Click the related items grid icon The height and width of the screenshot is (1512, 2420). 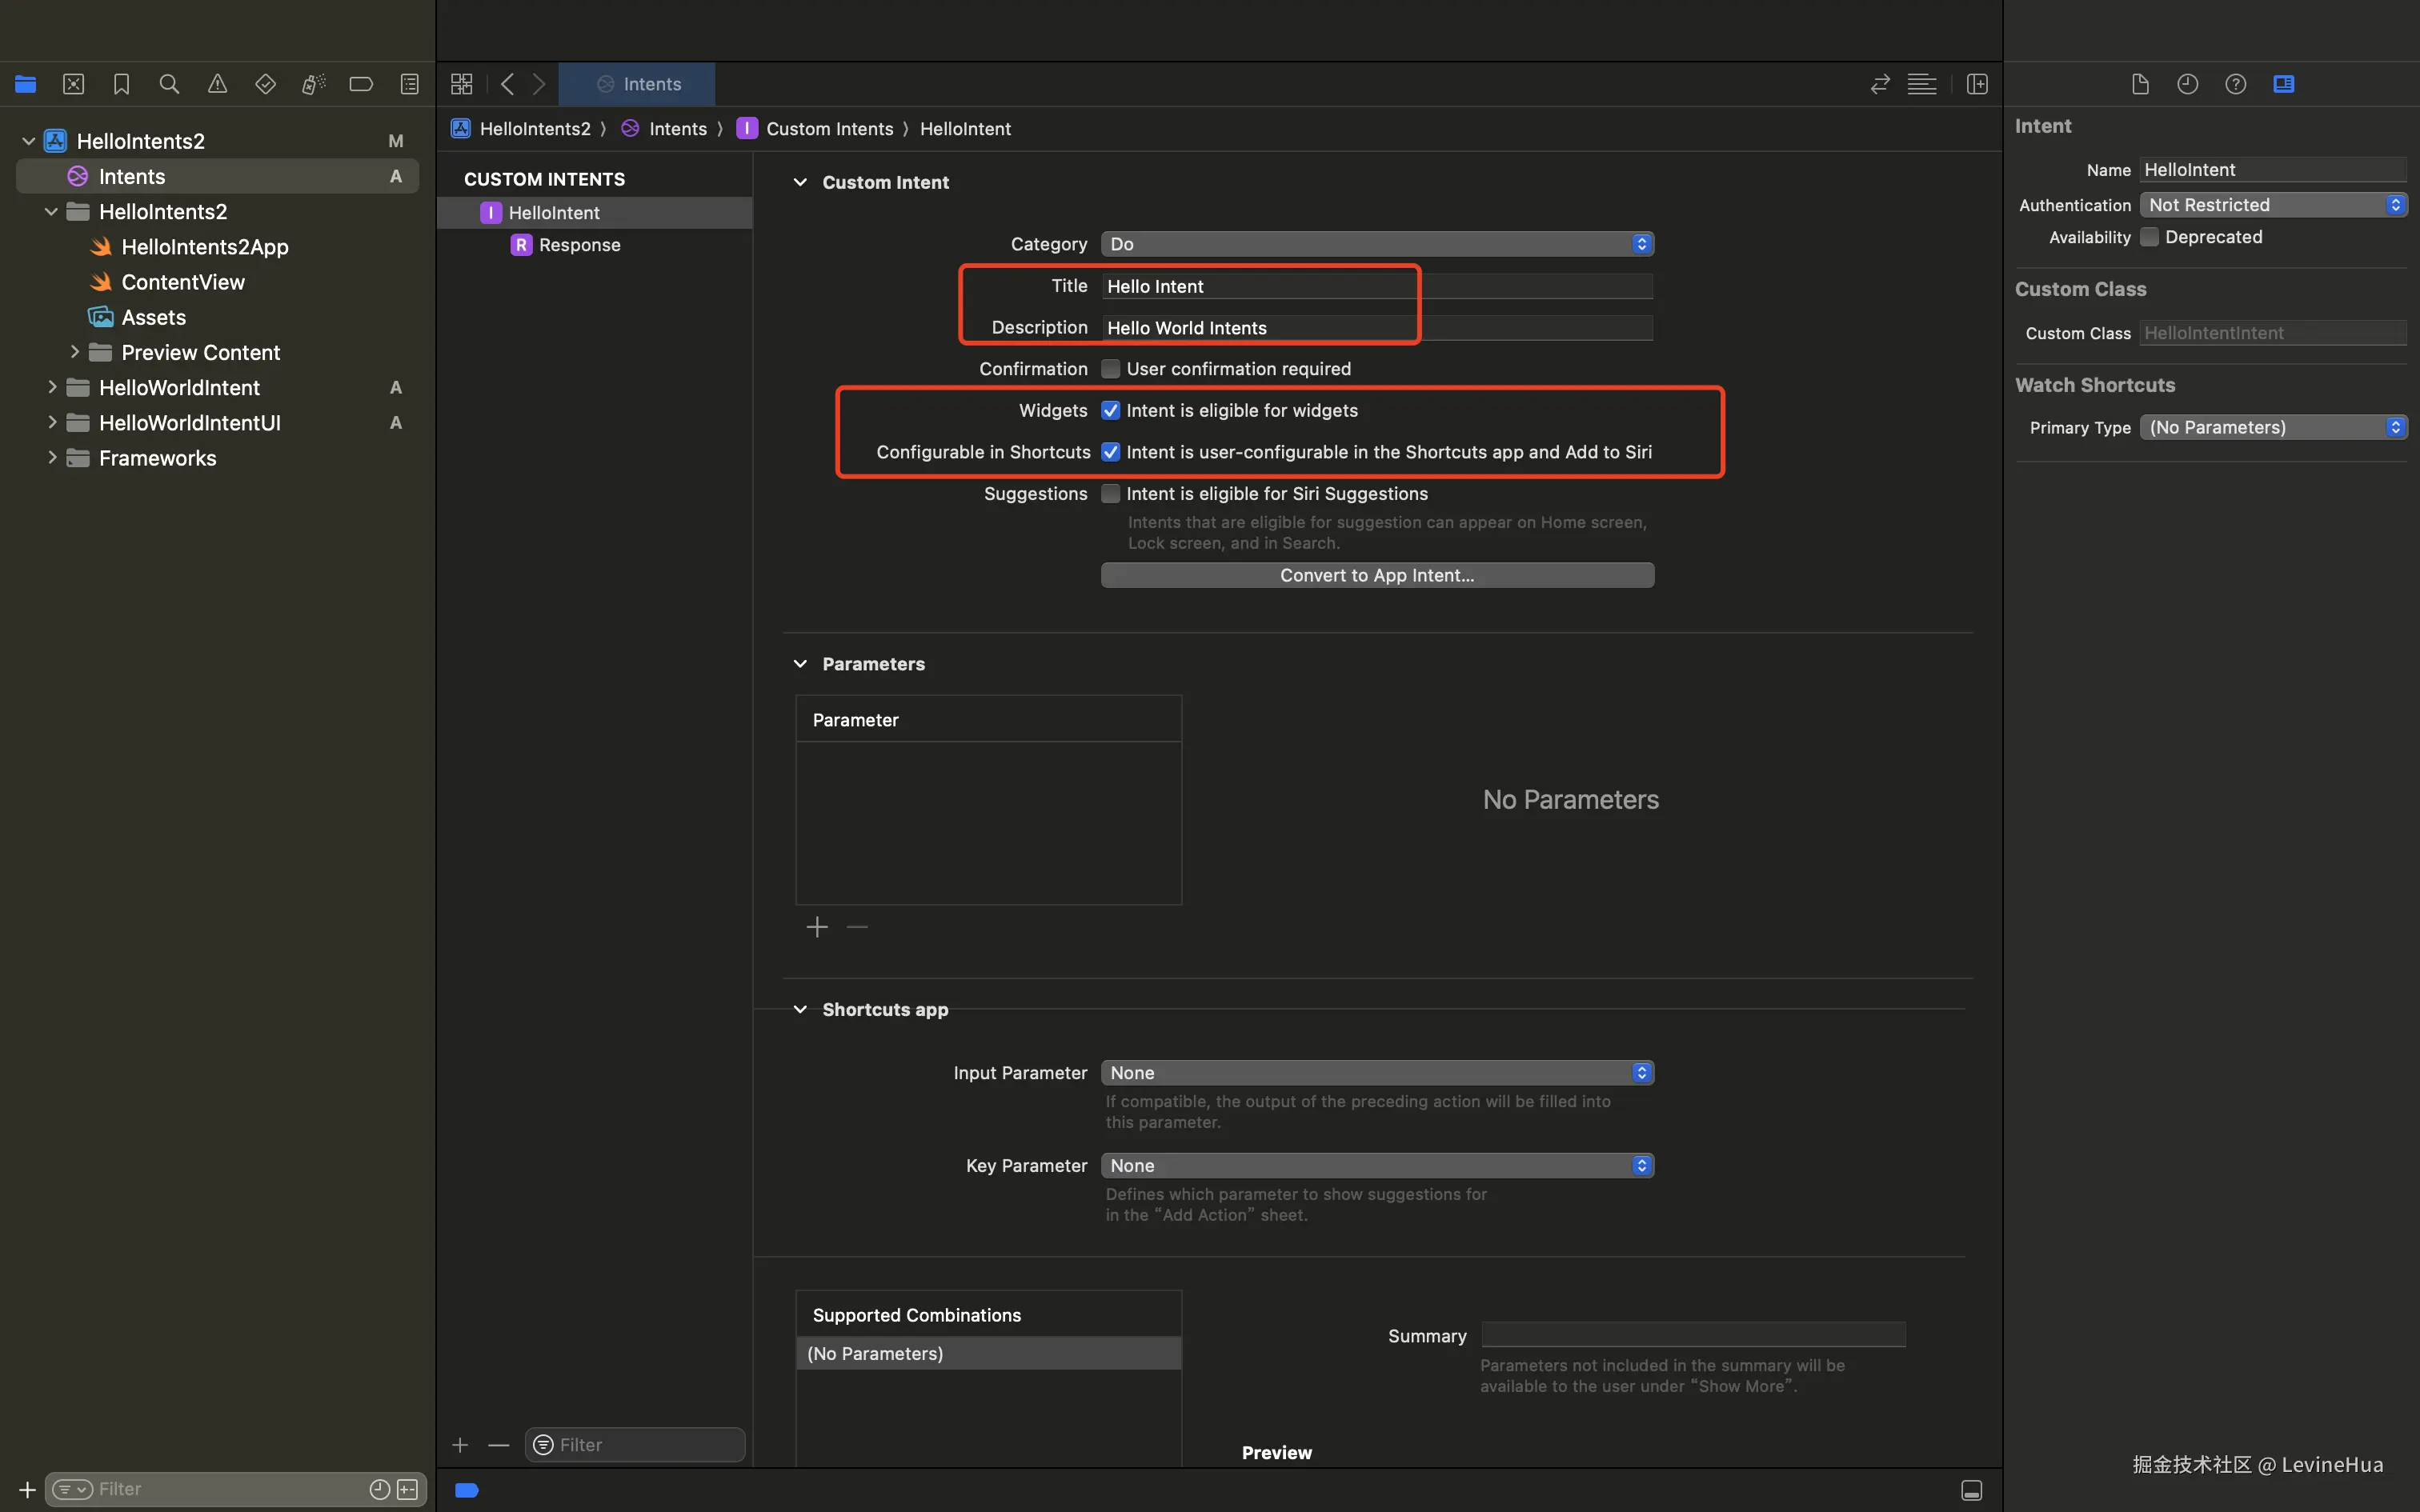[x=461, y=84]
